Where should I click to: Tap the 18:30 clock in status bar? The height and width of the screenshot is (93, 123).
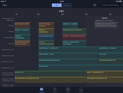(62, 1)
